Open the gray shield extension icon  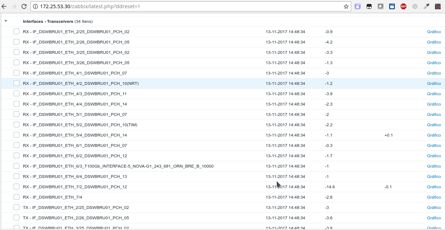[x=381, y=6]
